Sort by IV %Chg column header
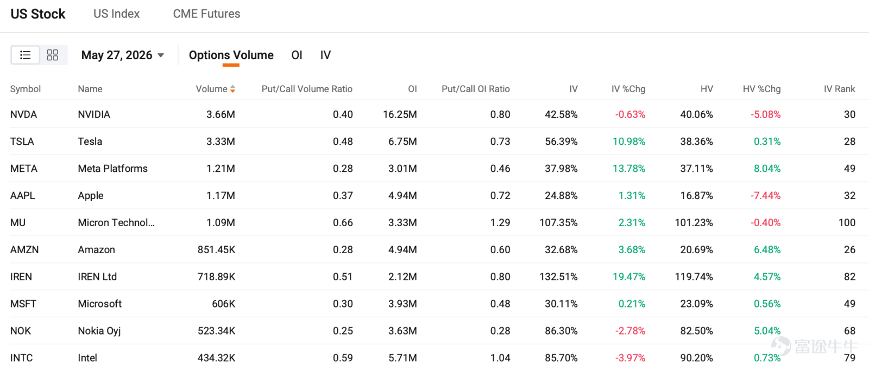Image resolution: width=869 pixels, height=366 pixels. pyautogui.click(x=628, y=89)
